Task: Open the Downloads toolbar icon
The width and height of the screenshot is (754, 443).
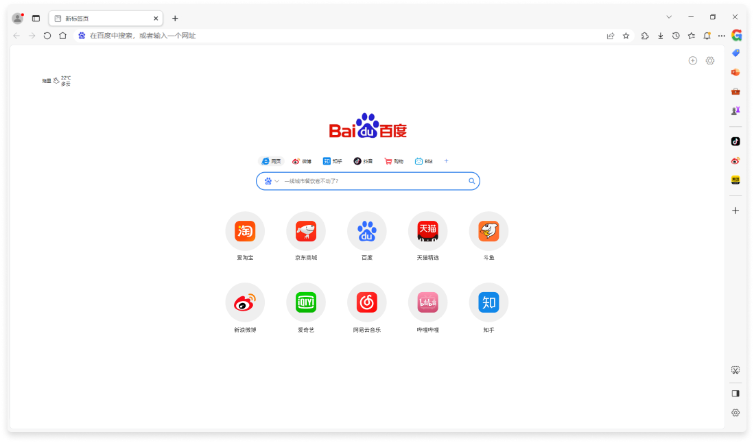Action: 660,36
